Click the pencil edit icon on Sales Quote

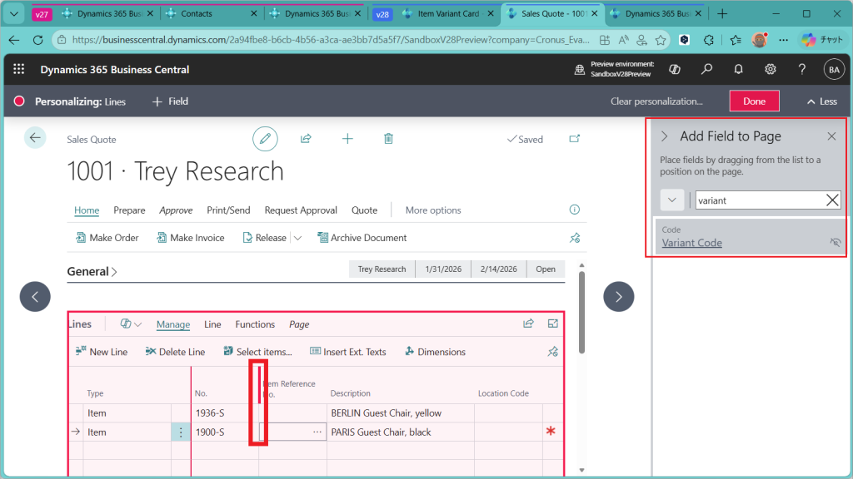[x=265, y=139]
